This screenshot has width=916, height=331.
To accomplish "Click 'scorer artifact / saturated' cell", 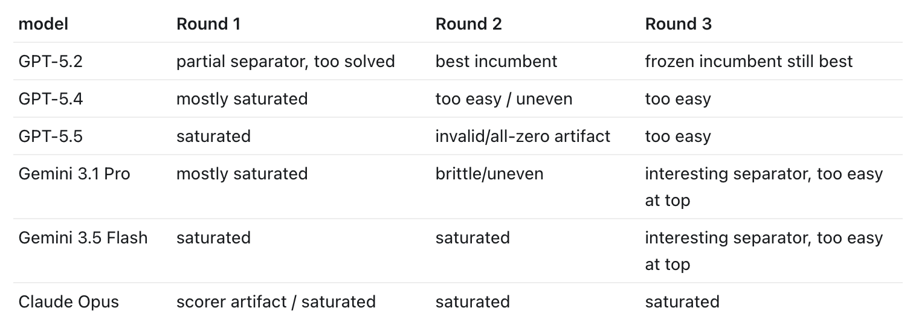I will (x=276, y=302).
